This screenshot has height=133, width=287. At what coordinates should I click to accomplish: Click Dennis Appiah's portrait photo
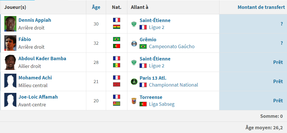click(10, 24)
